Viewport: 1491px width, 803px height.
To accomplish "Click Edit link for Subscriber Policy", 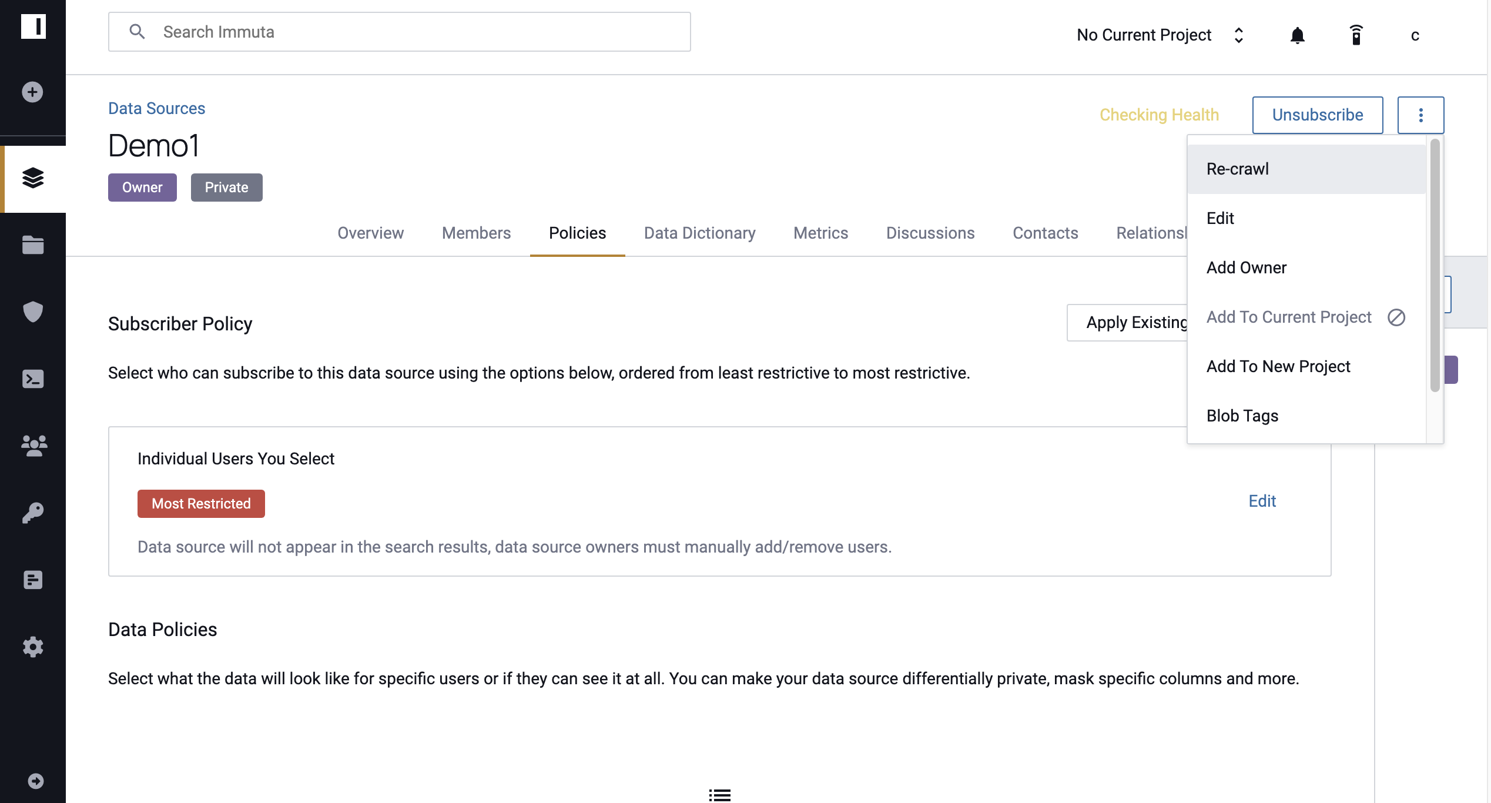I will click(1262, 500).
